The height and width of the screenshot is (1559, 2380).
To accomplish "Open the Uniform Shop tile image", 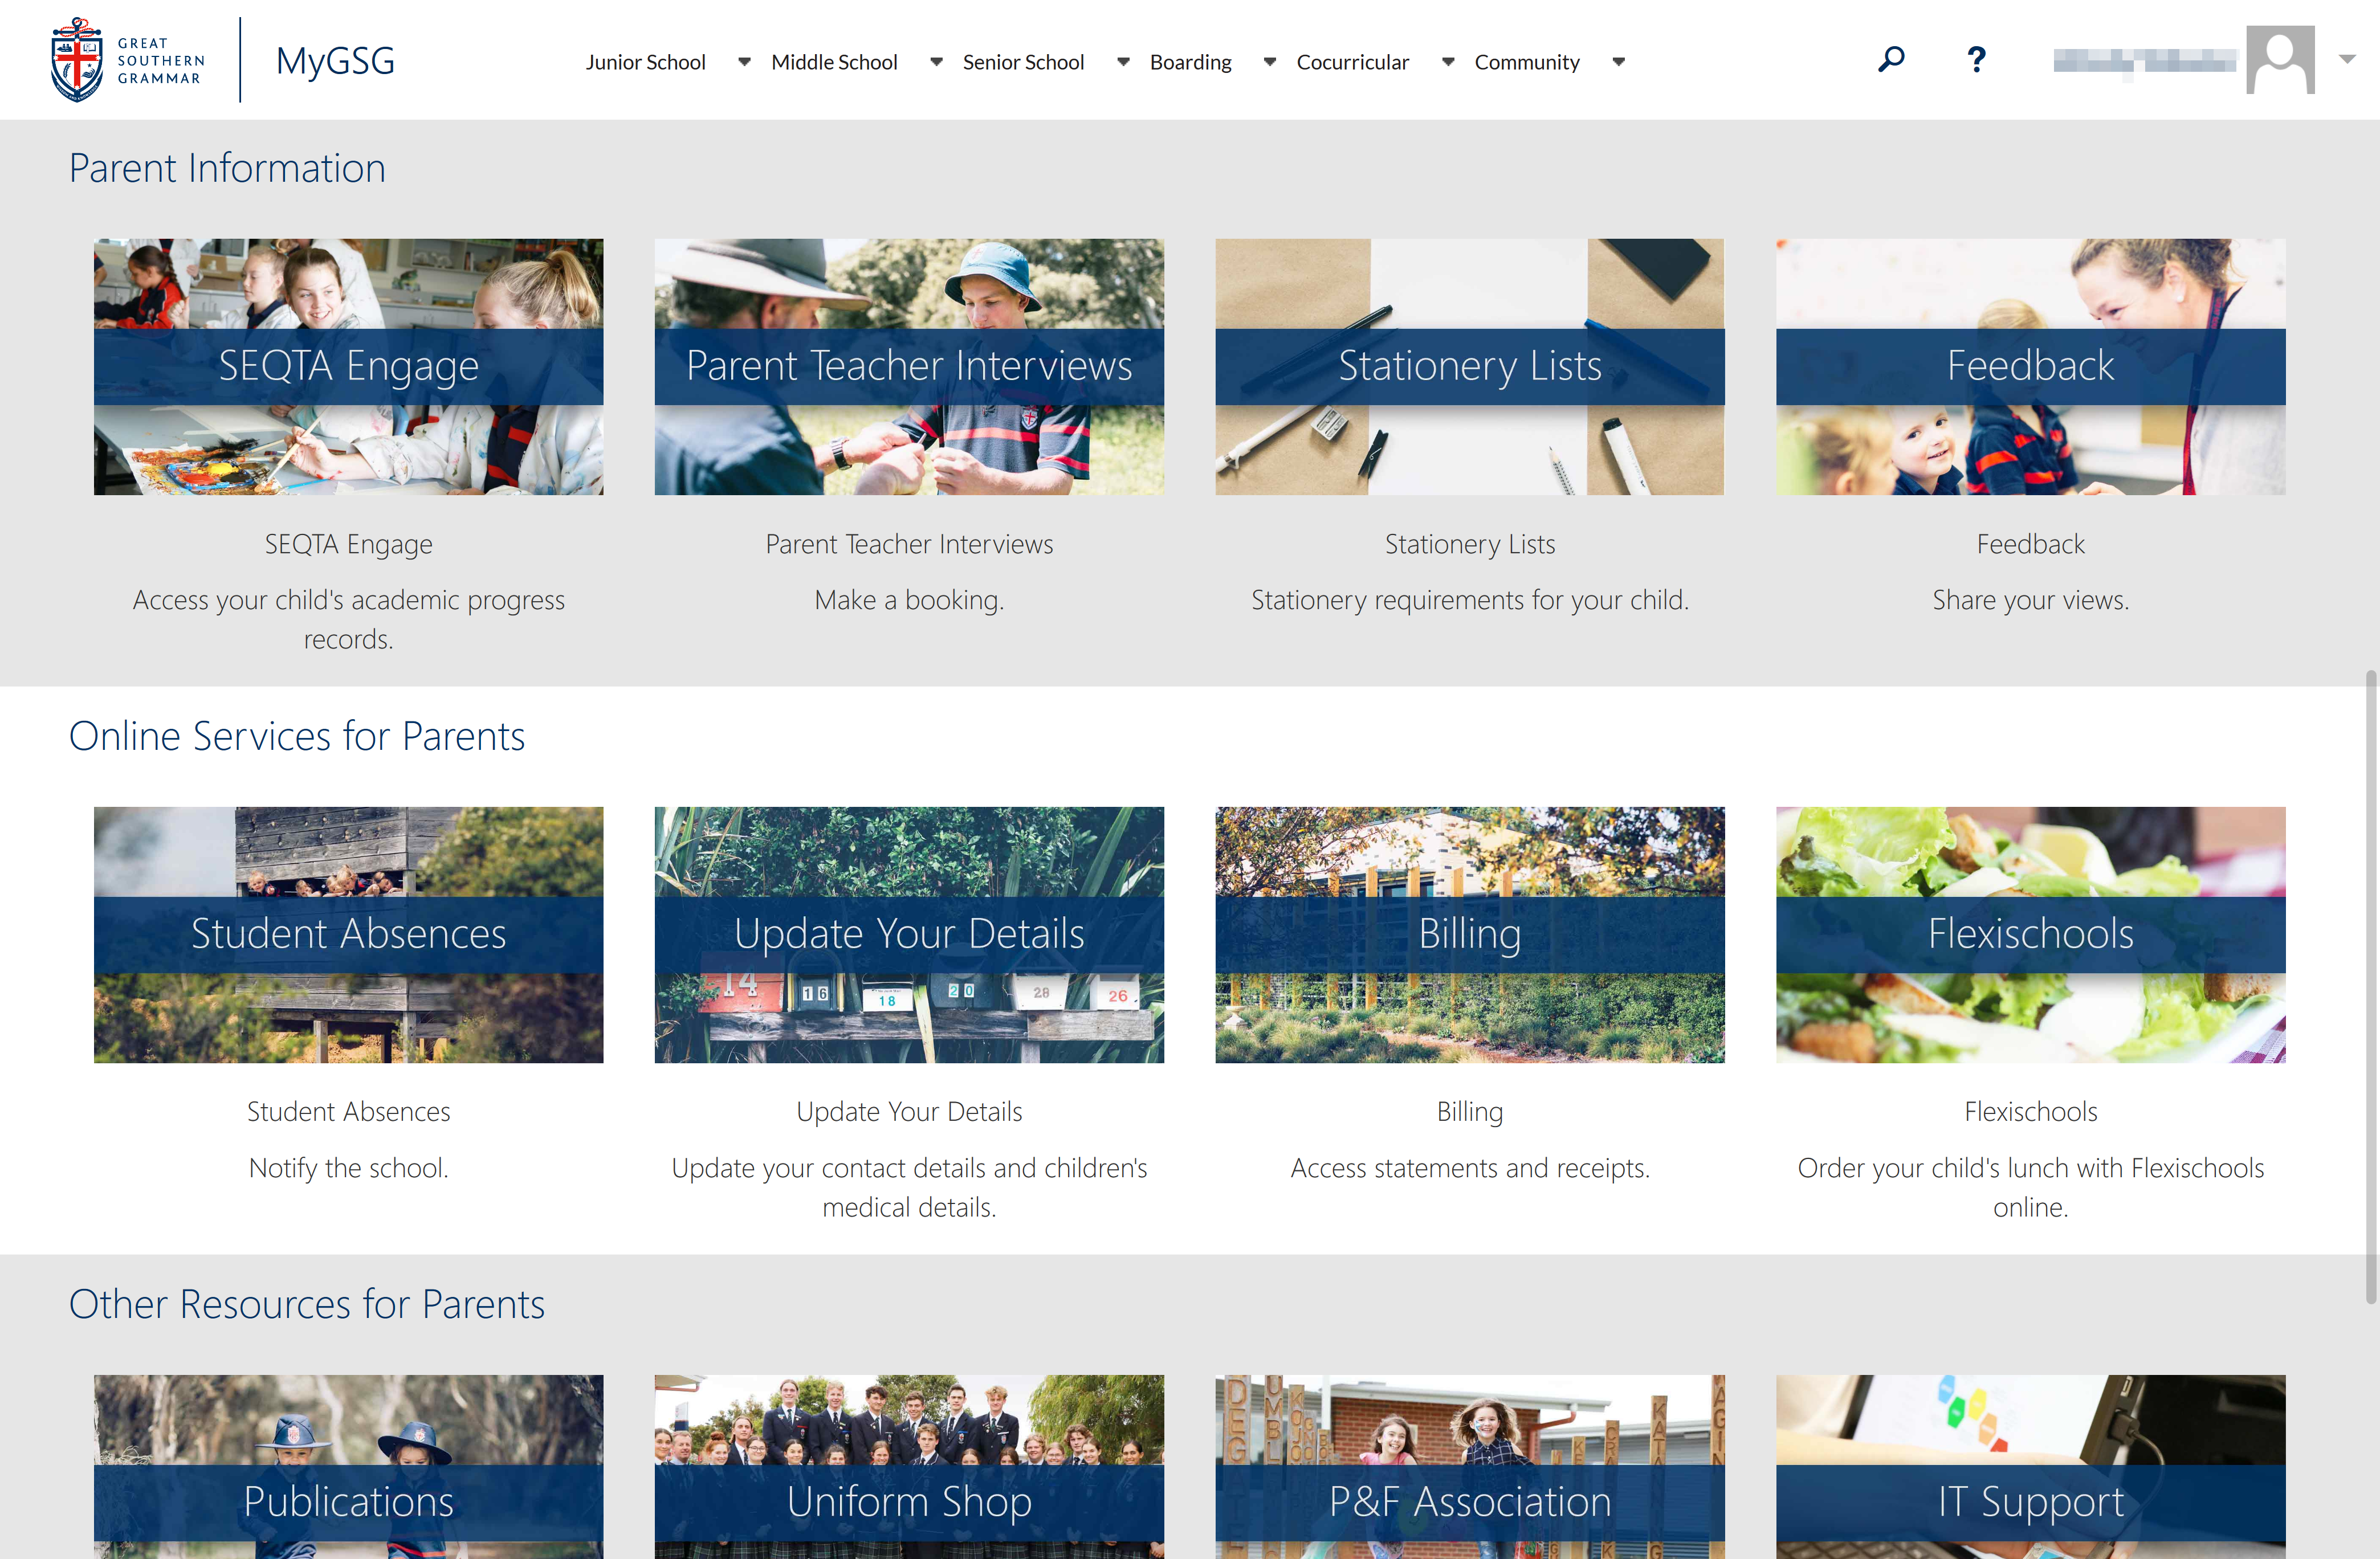I will click(x=909, y=1467).
